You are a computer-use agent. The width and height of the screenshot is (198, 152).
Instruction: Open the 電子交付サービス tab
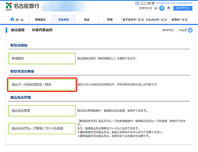click(x=133, y=19)
